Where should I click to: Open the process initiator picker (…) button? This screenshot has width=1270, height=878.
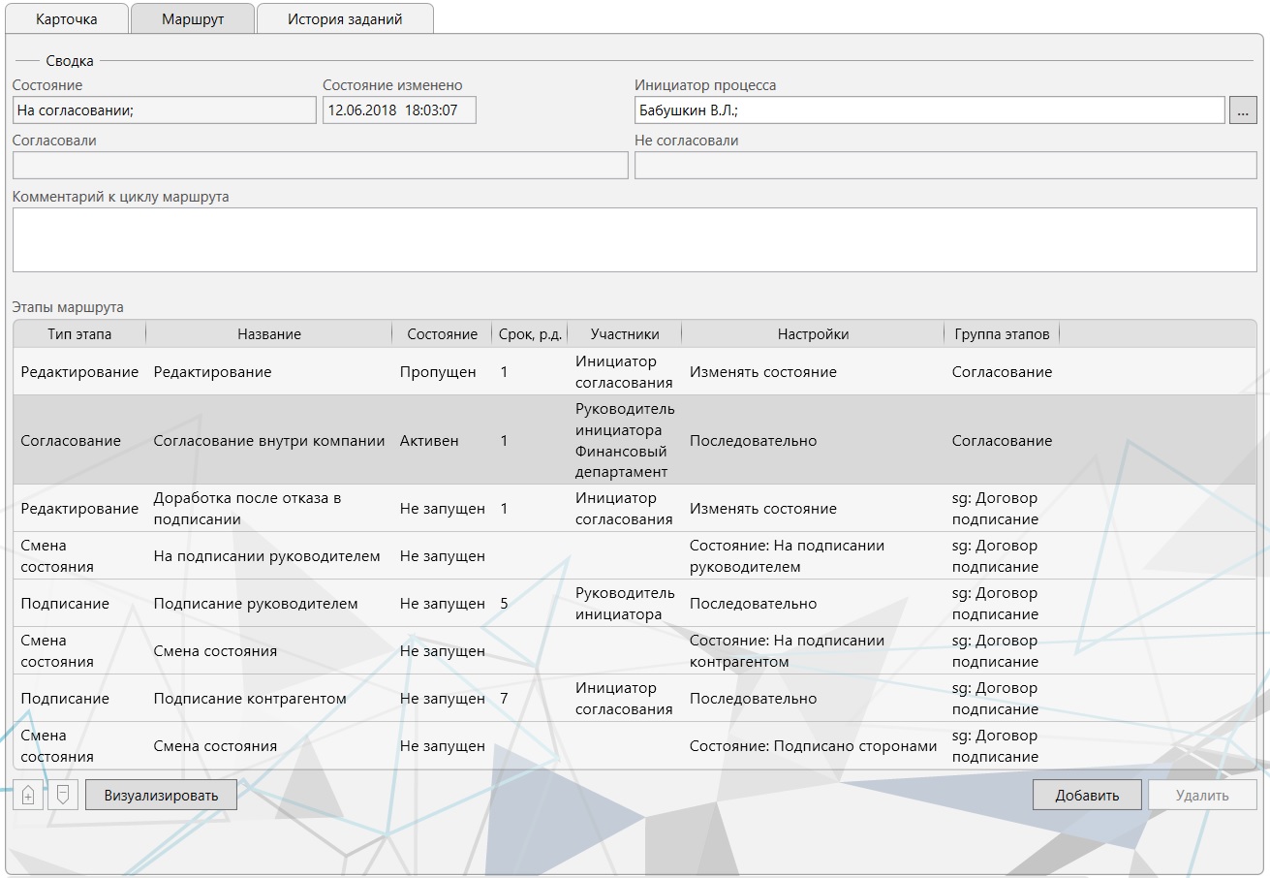click(1243, 110)
